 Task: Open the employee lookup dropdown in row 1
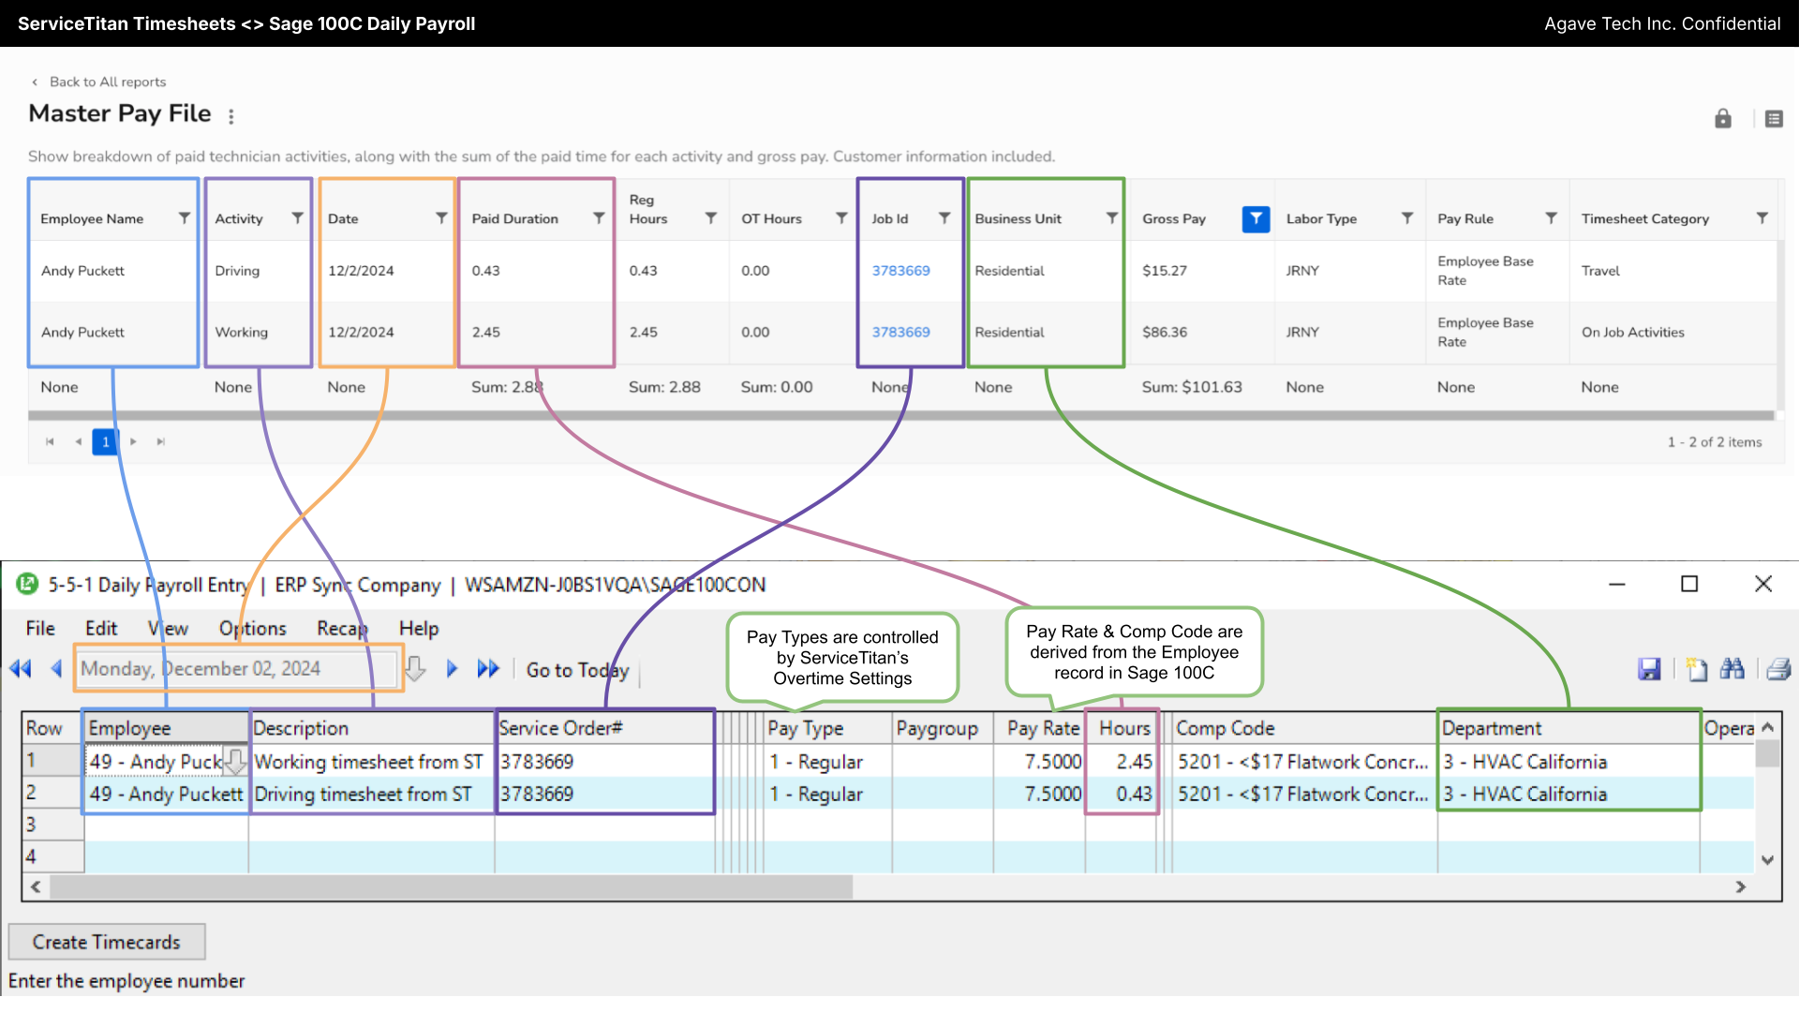235,762
